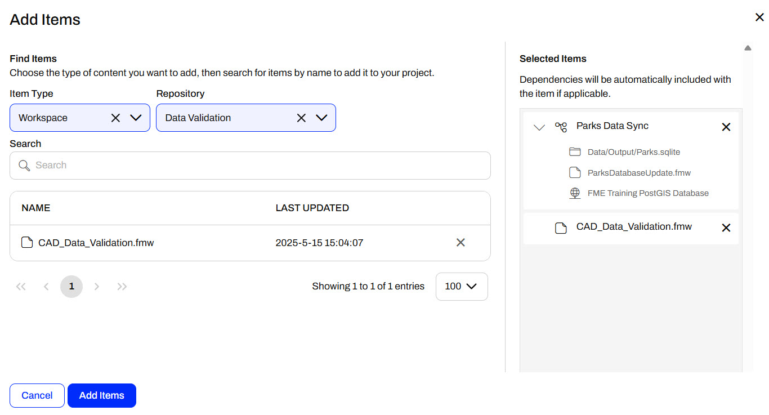769x415 pixels.
Task: Click the workspace file icon in table row
Action: pos(27,243)
